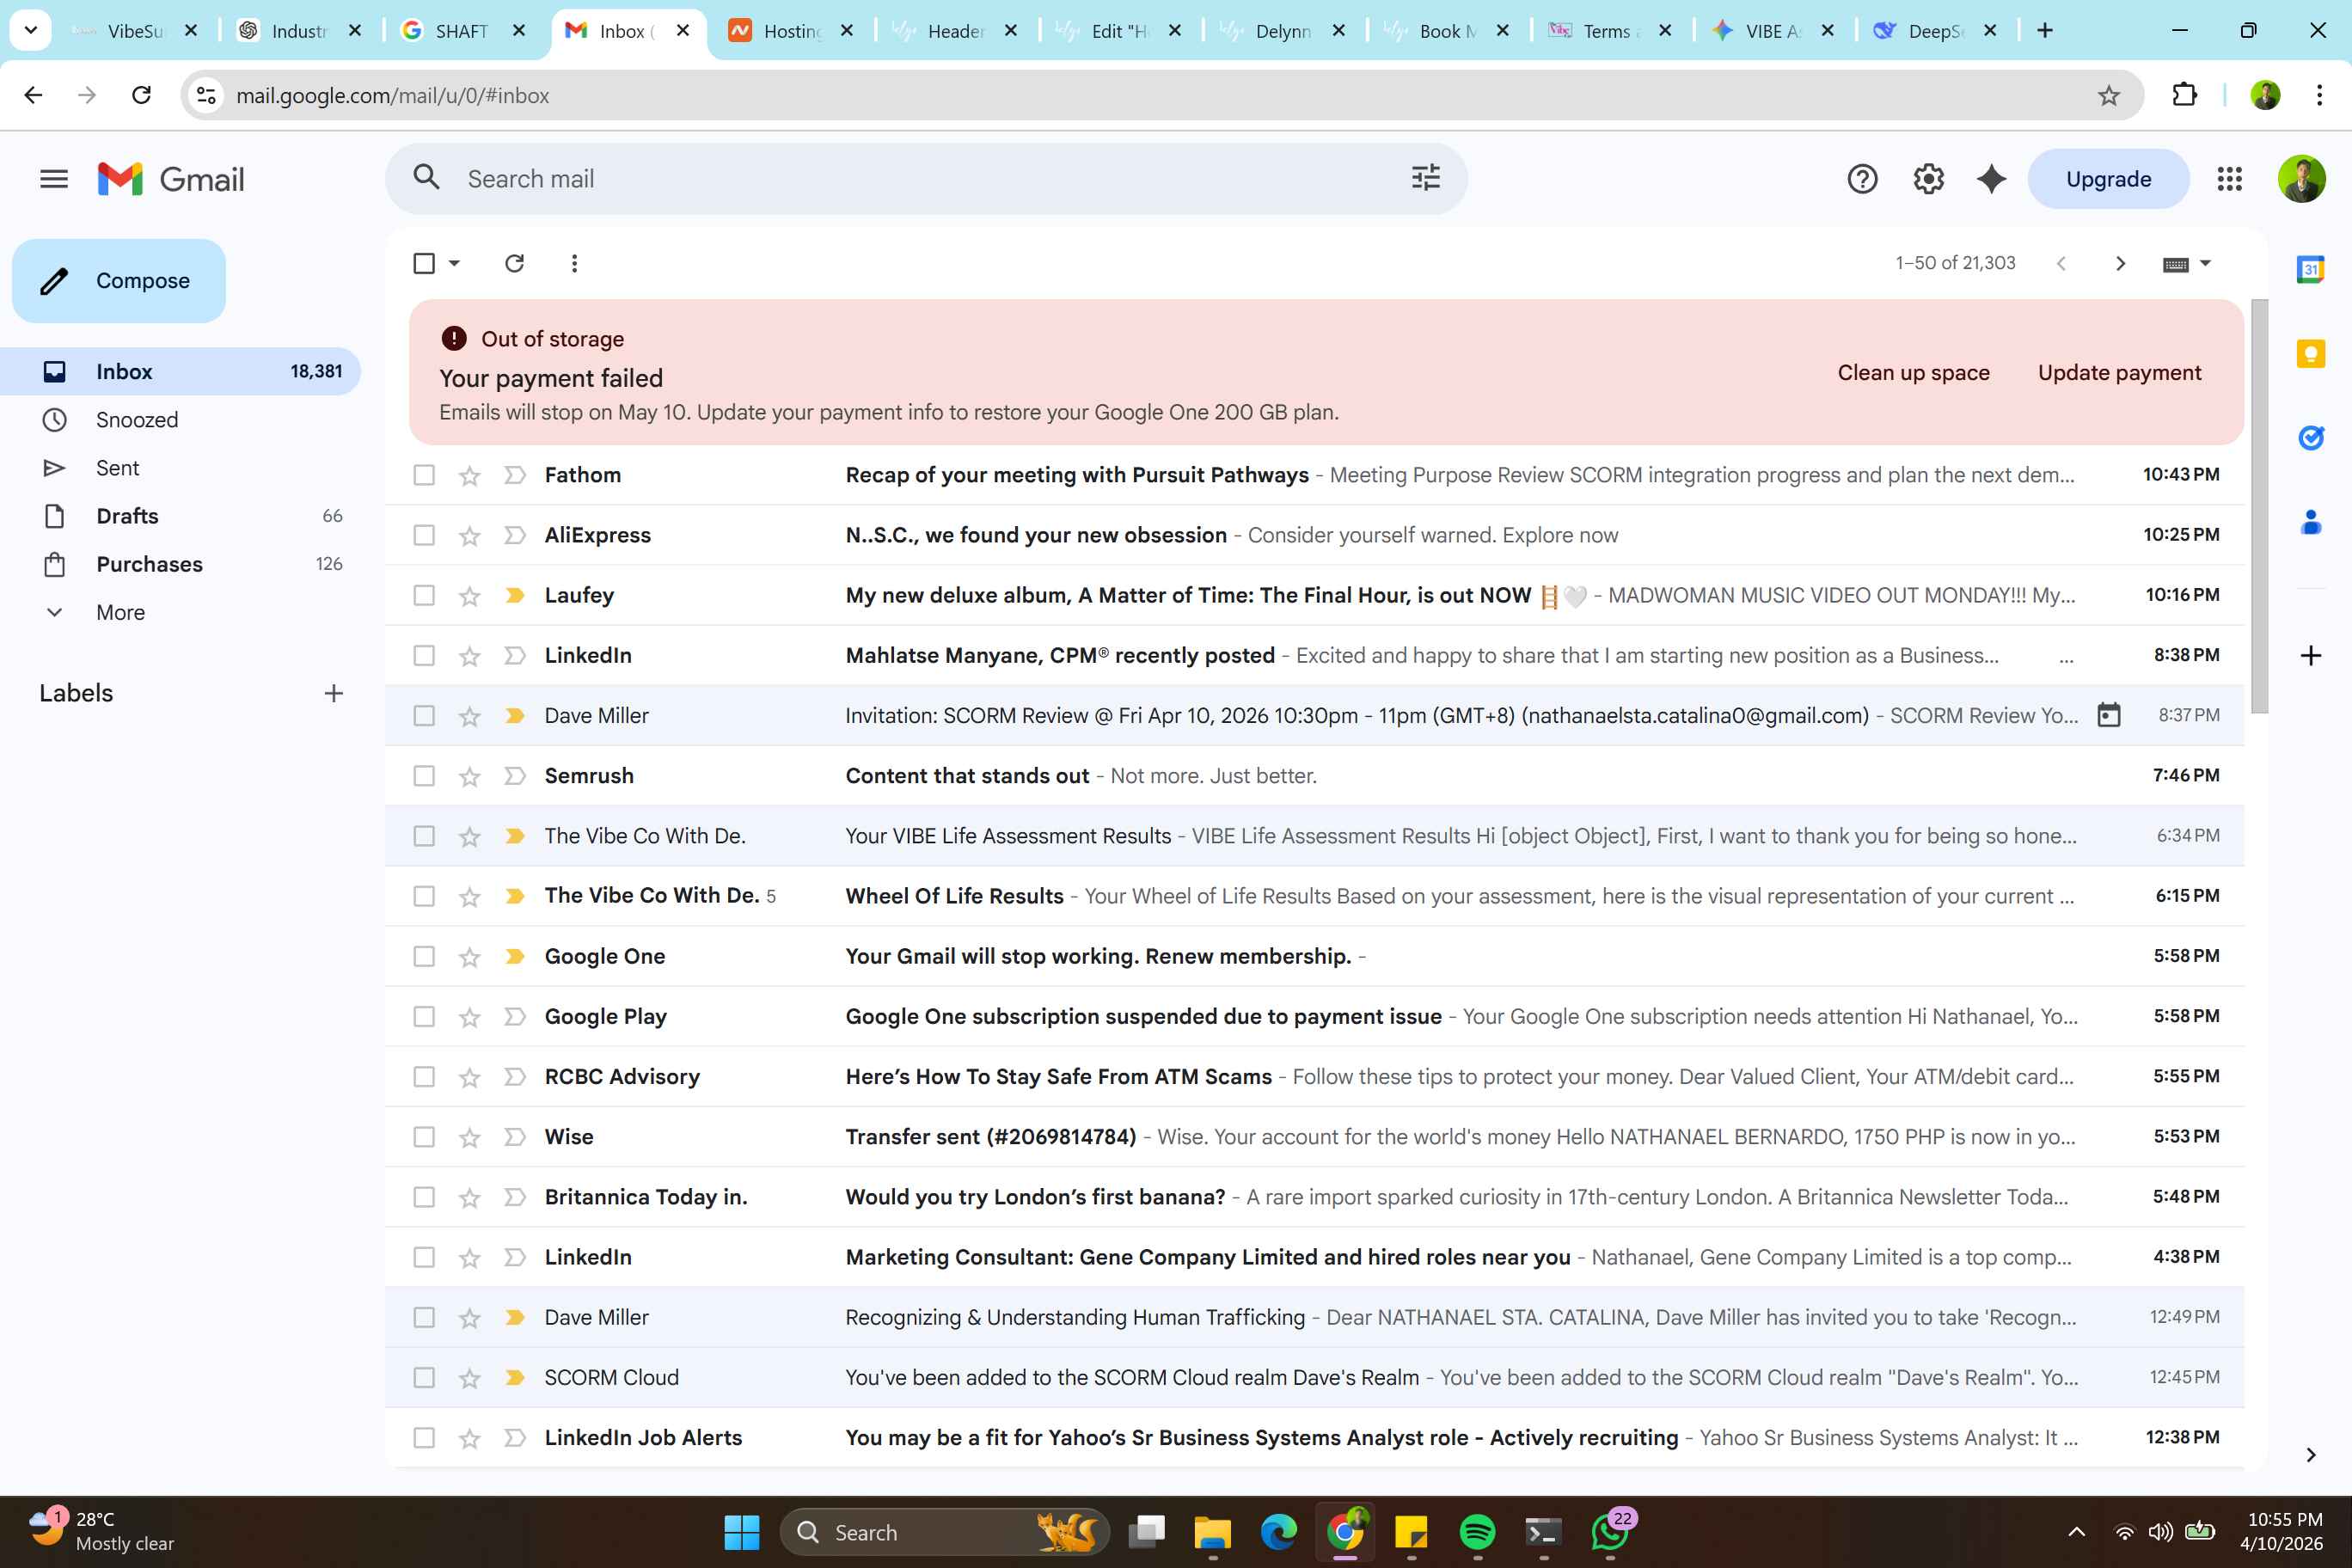Open WhatsApp from the taskbar
This screenshot has height=1568, width=2352.
(x=1609, y=1532)
